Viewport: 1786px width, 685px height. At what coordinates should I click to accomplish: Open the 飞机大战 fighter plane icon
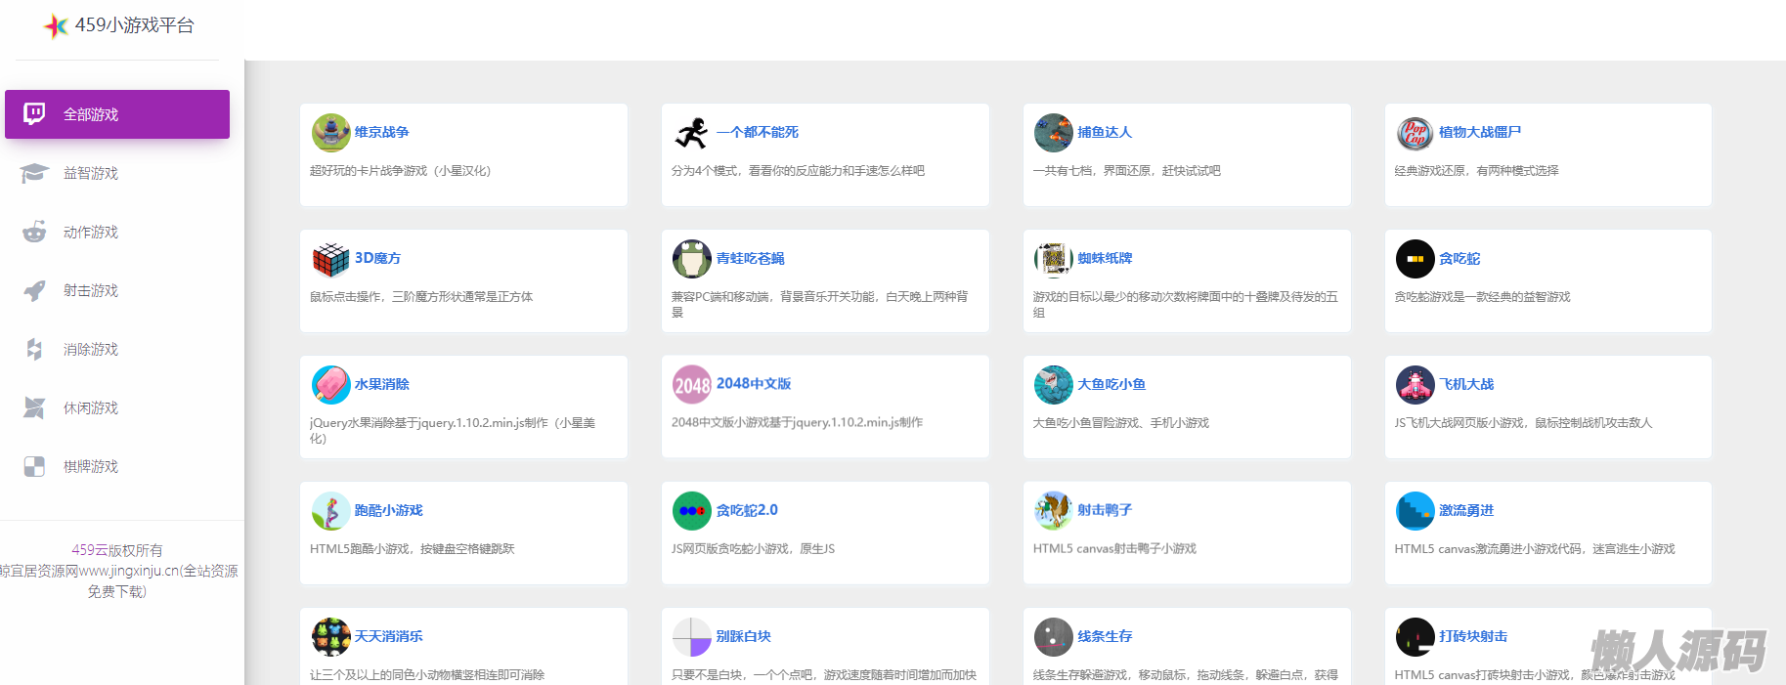1415,385
